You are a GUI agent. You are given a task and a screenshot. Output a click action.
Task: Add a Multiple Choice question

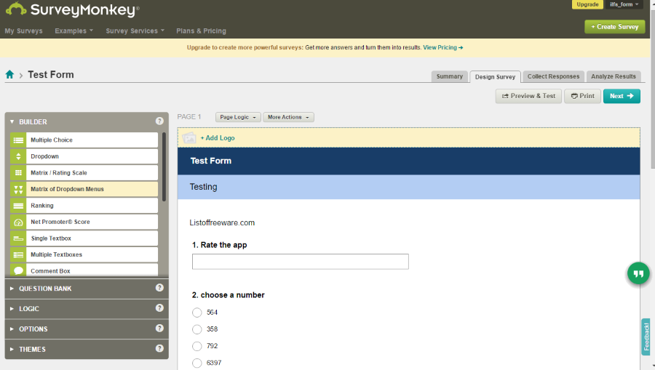84,140
